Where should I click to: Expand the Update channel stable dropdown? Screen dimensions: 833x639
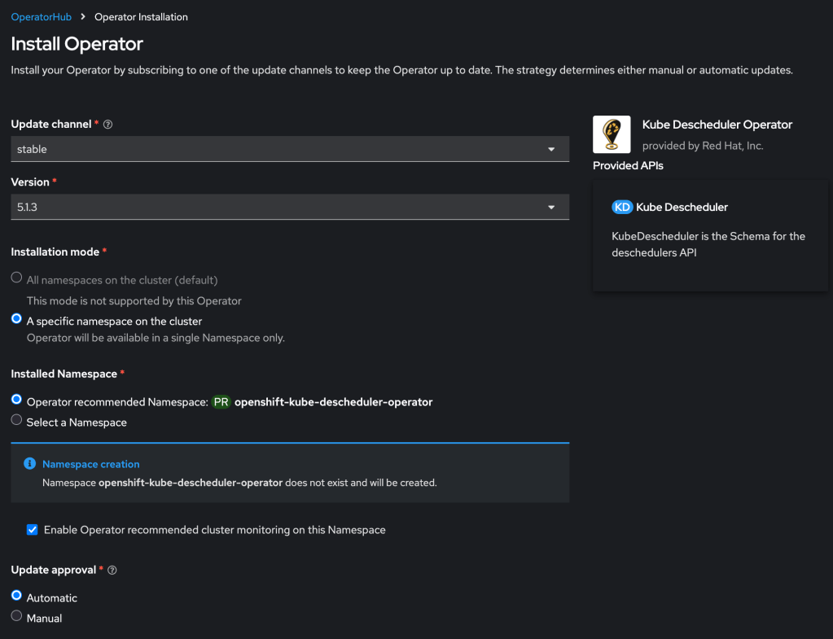pyautogui.click(x=289, y=149)
